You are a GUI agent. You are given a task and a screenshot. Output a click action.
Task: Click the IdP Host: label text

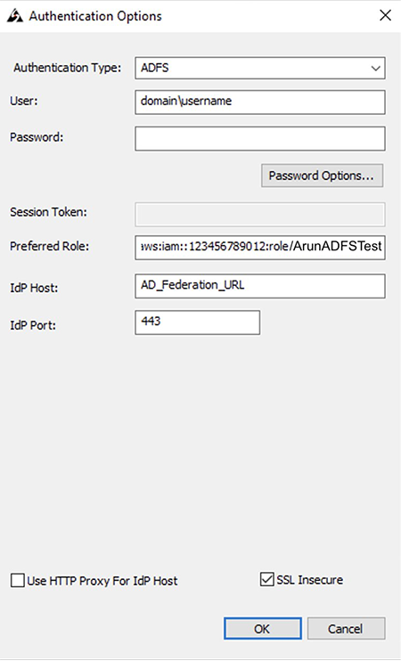(x=34, y=288)
